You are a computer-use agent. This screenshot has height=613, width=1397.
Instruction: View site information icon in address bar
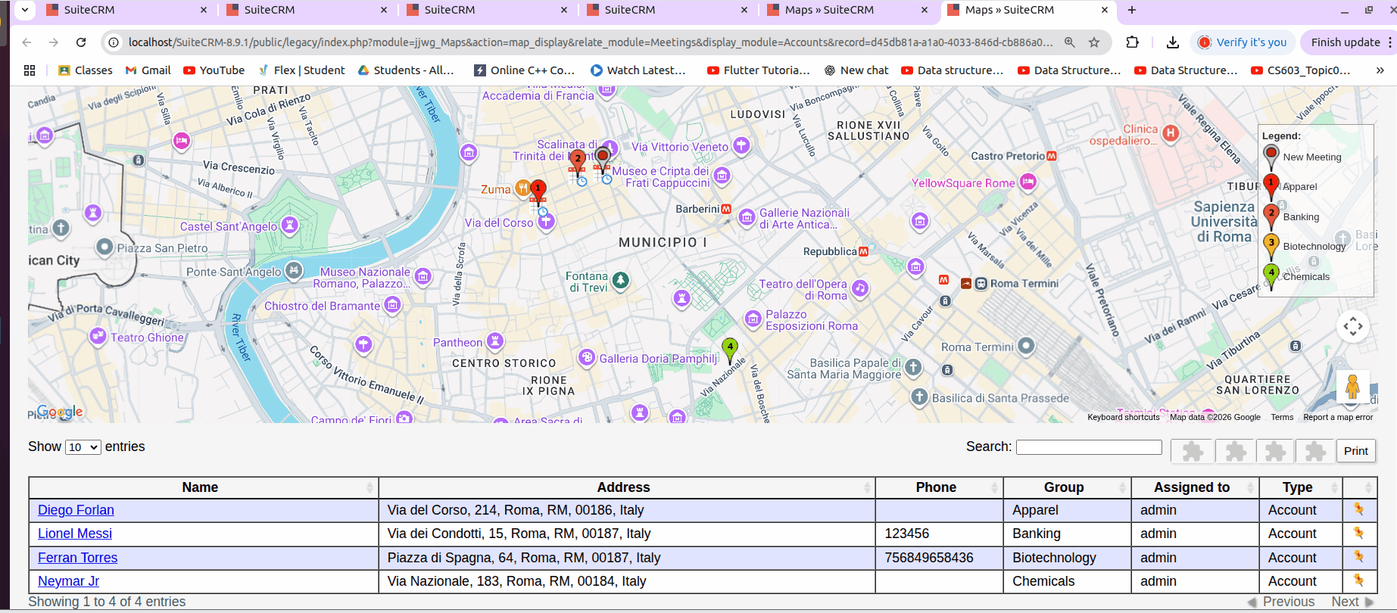click(x=114, y=42)
